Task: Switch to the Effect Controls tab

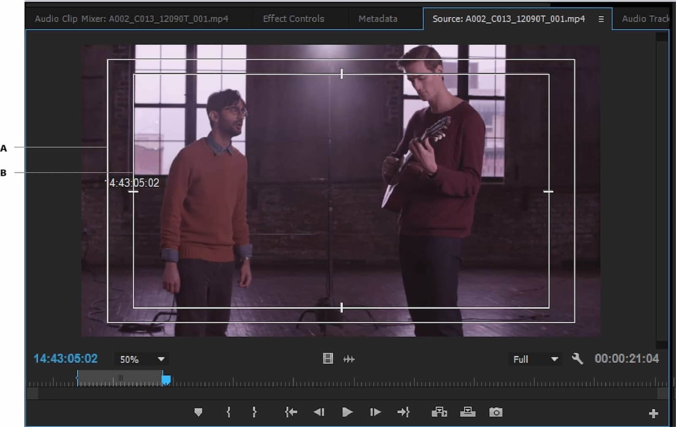Action: [x=293, y=19]
